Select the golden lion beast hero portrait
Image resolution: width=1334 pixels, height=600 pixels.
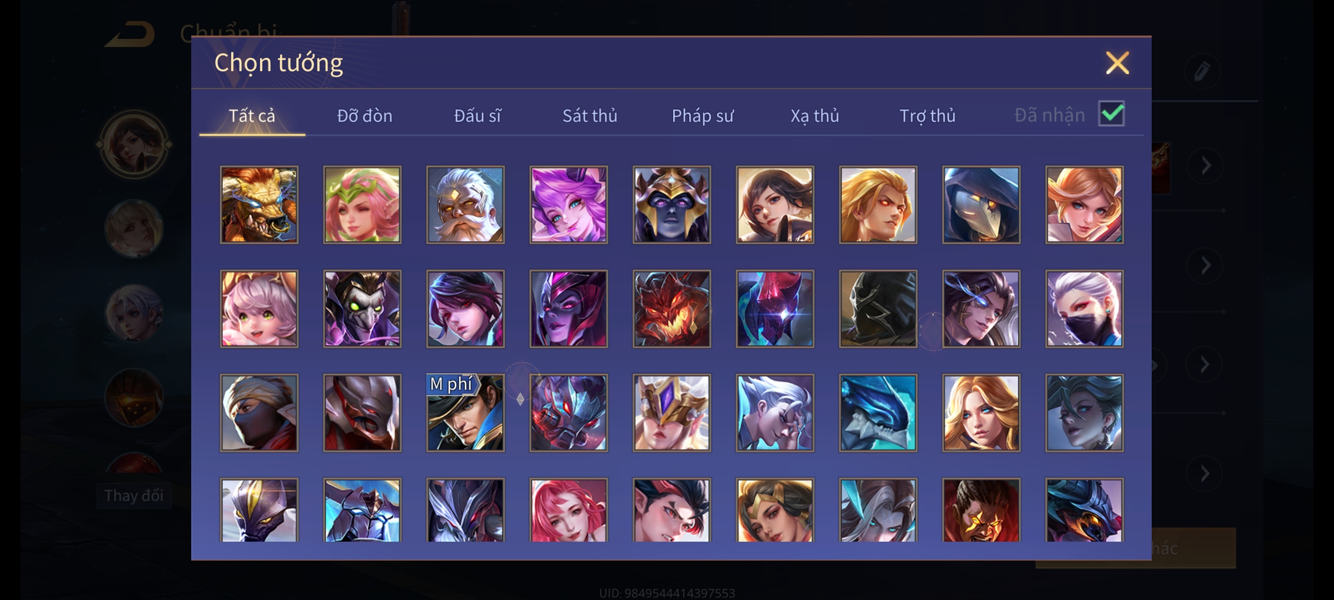click(x=259, y=204)
